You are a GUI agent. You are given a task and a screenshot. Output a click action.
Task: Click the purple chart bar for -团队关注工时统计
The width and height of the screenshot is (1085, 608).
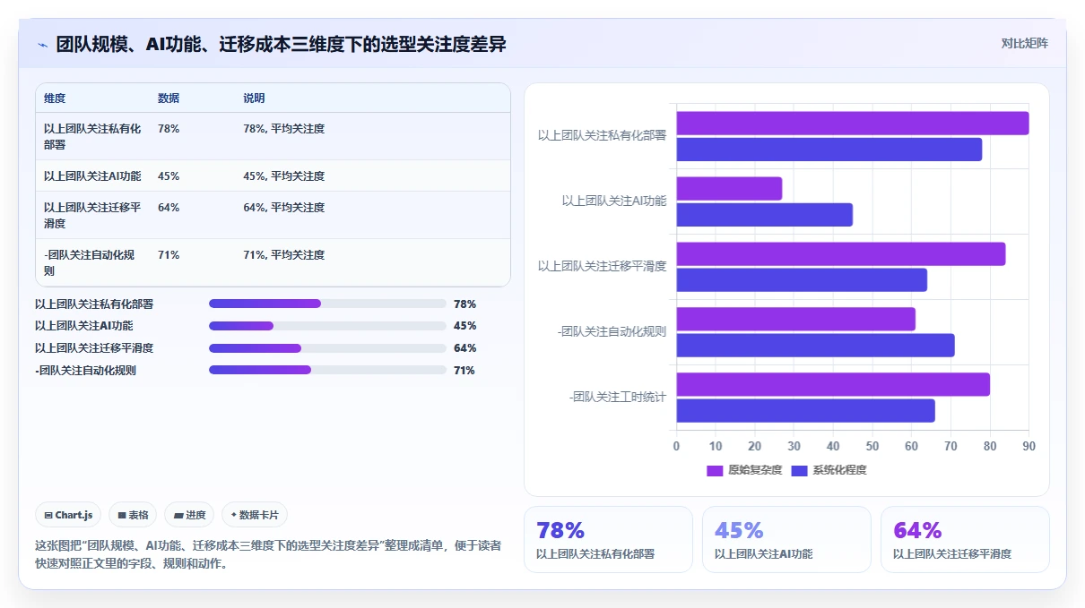pyautogui.click(x=833, y=384)
